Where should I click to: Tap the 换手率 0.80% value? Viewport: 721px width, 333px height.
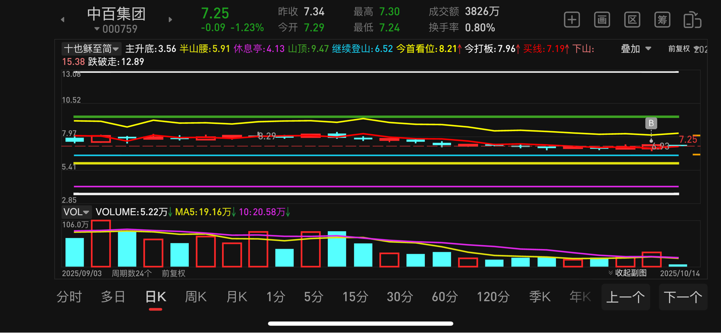coord(480,28)
